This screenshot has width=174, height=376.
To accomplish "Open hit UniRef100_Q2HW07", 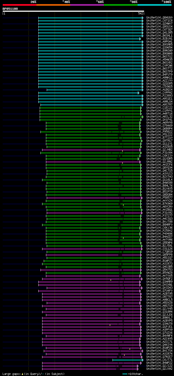I will click(x=159, y=23).
